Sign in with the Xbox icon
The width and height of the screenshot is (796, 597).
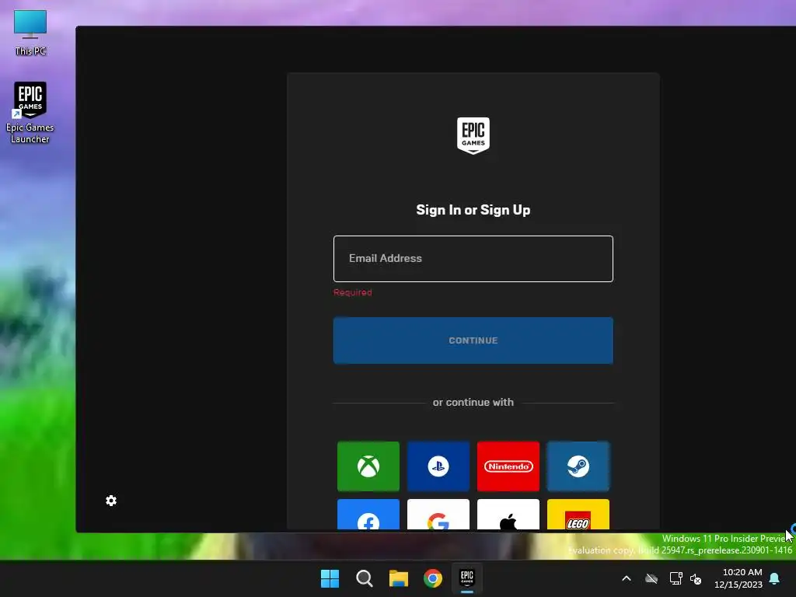click(368, 466)
